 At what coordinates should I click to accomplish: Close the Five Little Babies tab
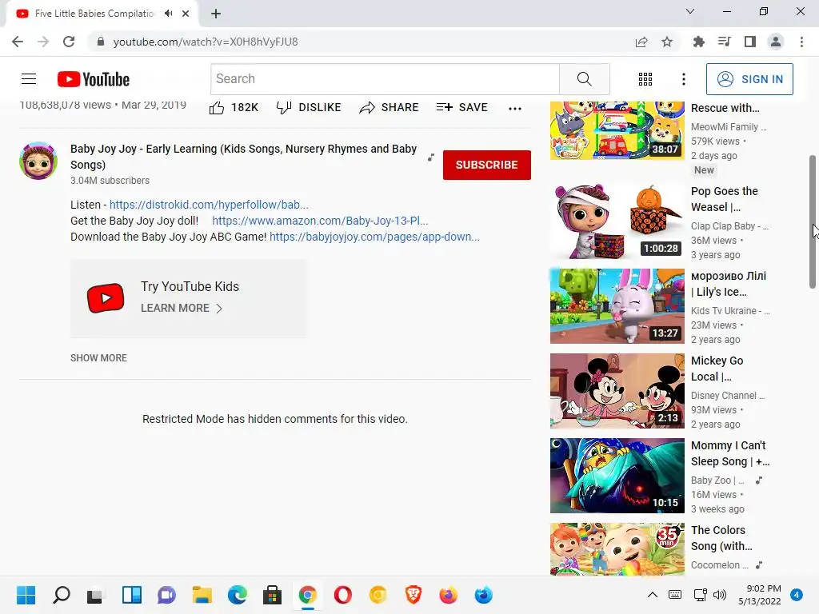[186, 14]
